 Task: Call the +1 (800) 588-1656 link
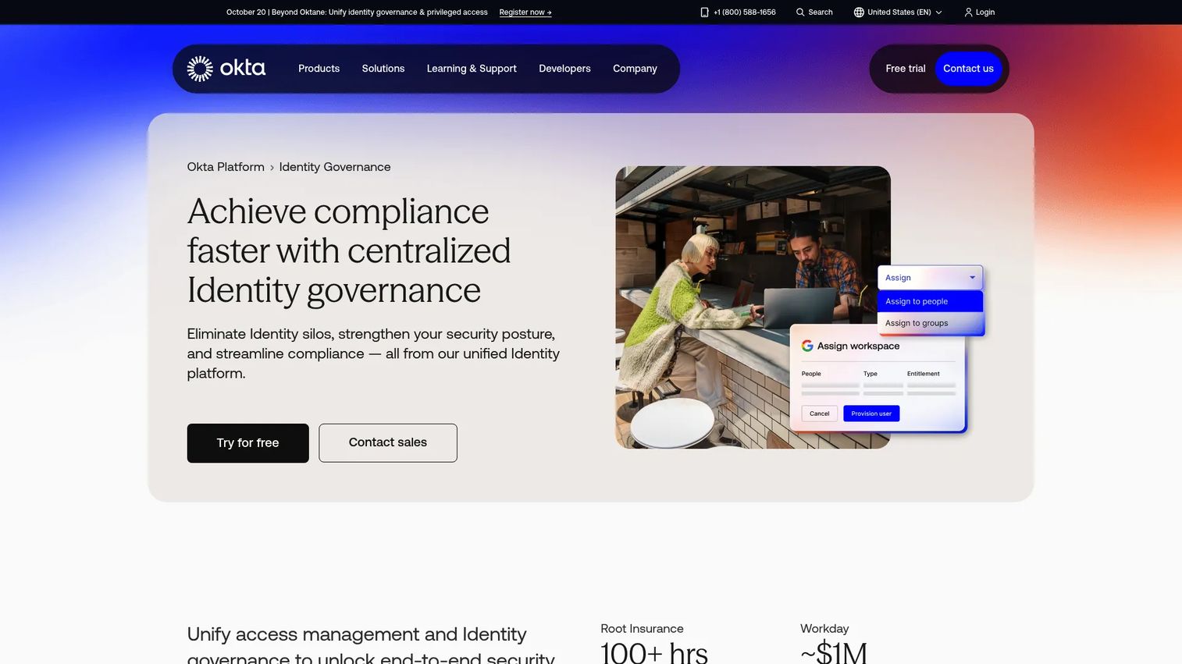pos(744,12)
